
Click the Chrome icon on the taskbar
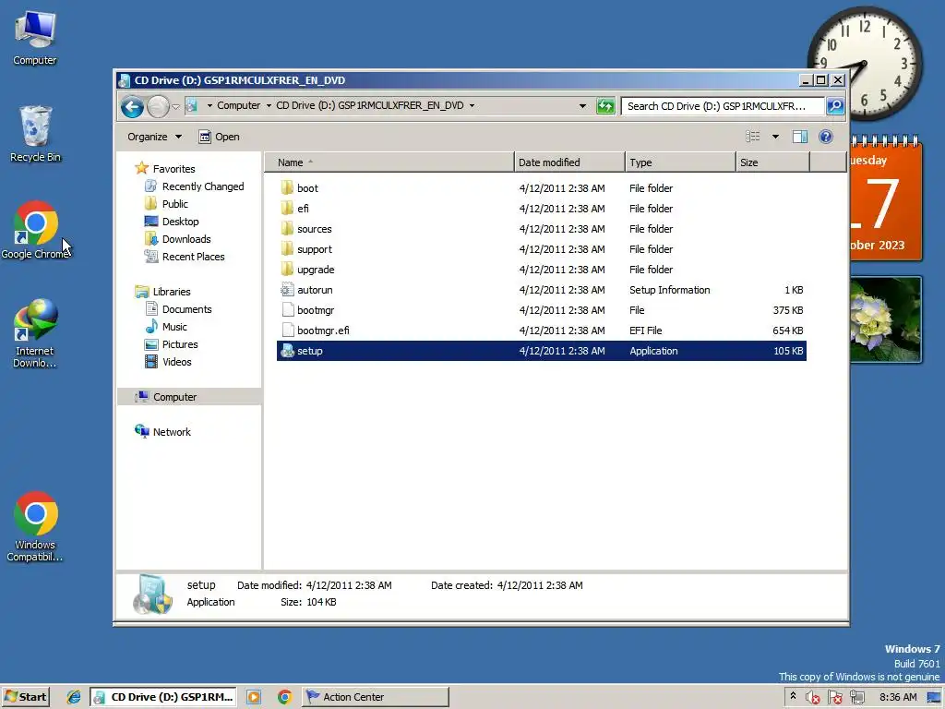tap(284, 697)
